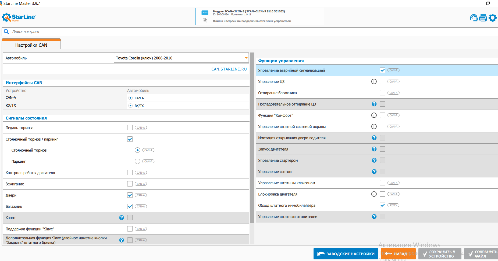Uncheck Багажник checkbox
498x261 pixels.
coord(130,206)
